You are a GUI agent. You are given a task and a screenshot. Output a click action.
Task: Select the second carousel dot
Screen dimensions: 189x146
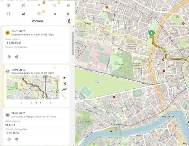(36, 103)
